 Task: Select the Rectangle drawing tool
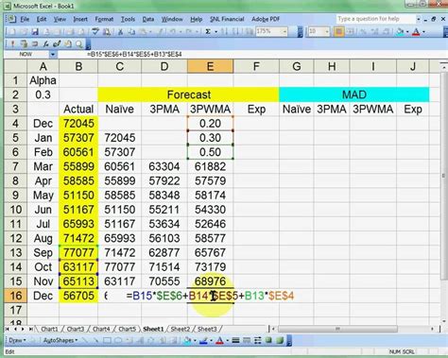tap(107, 340)
